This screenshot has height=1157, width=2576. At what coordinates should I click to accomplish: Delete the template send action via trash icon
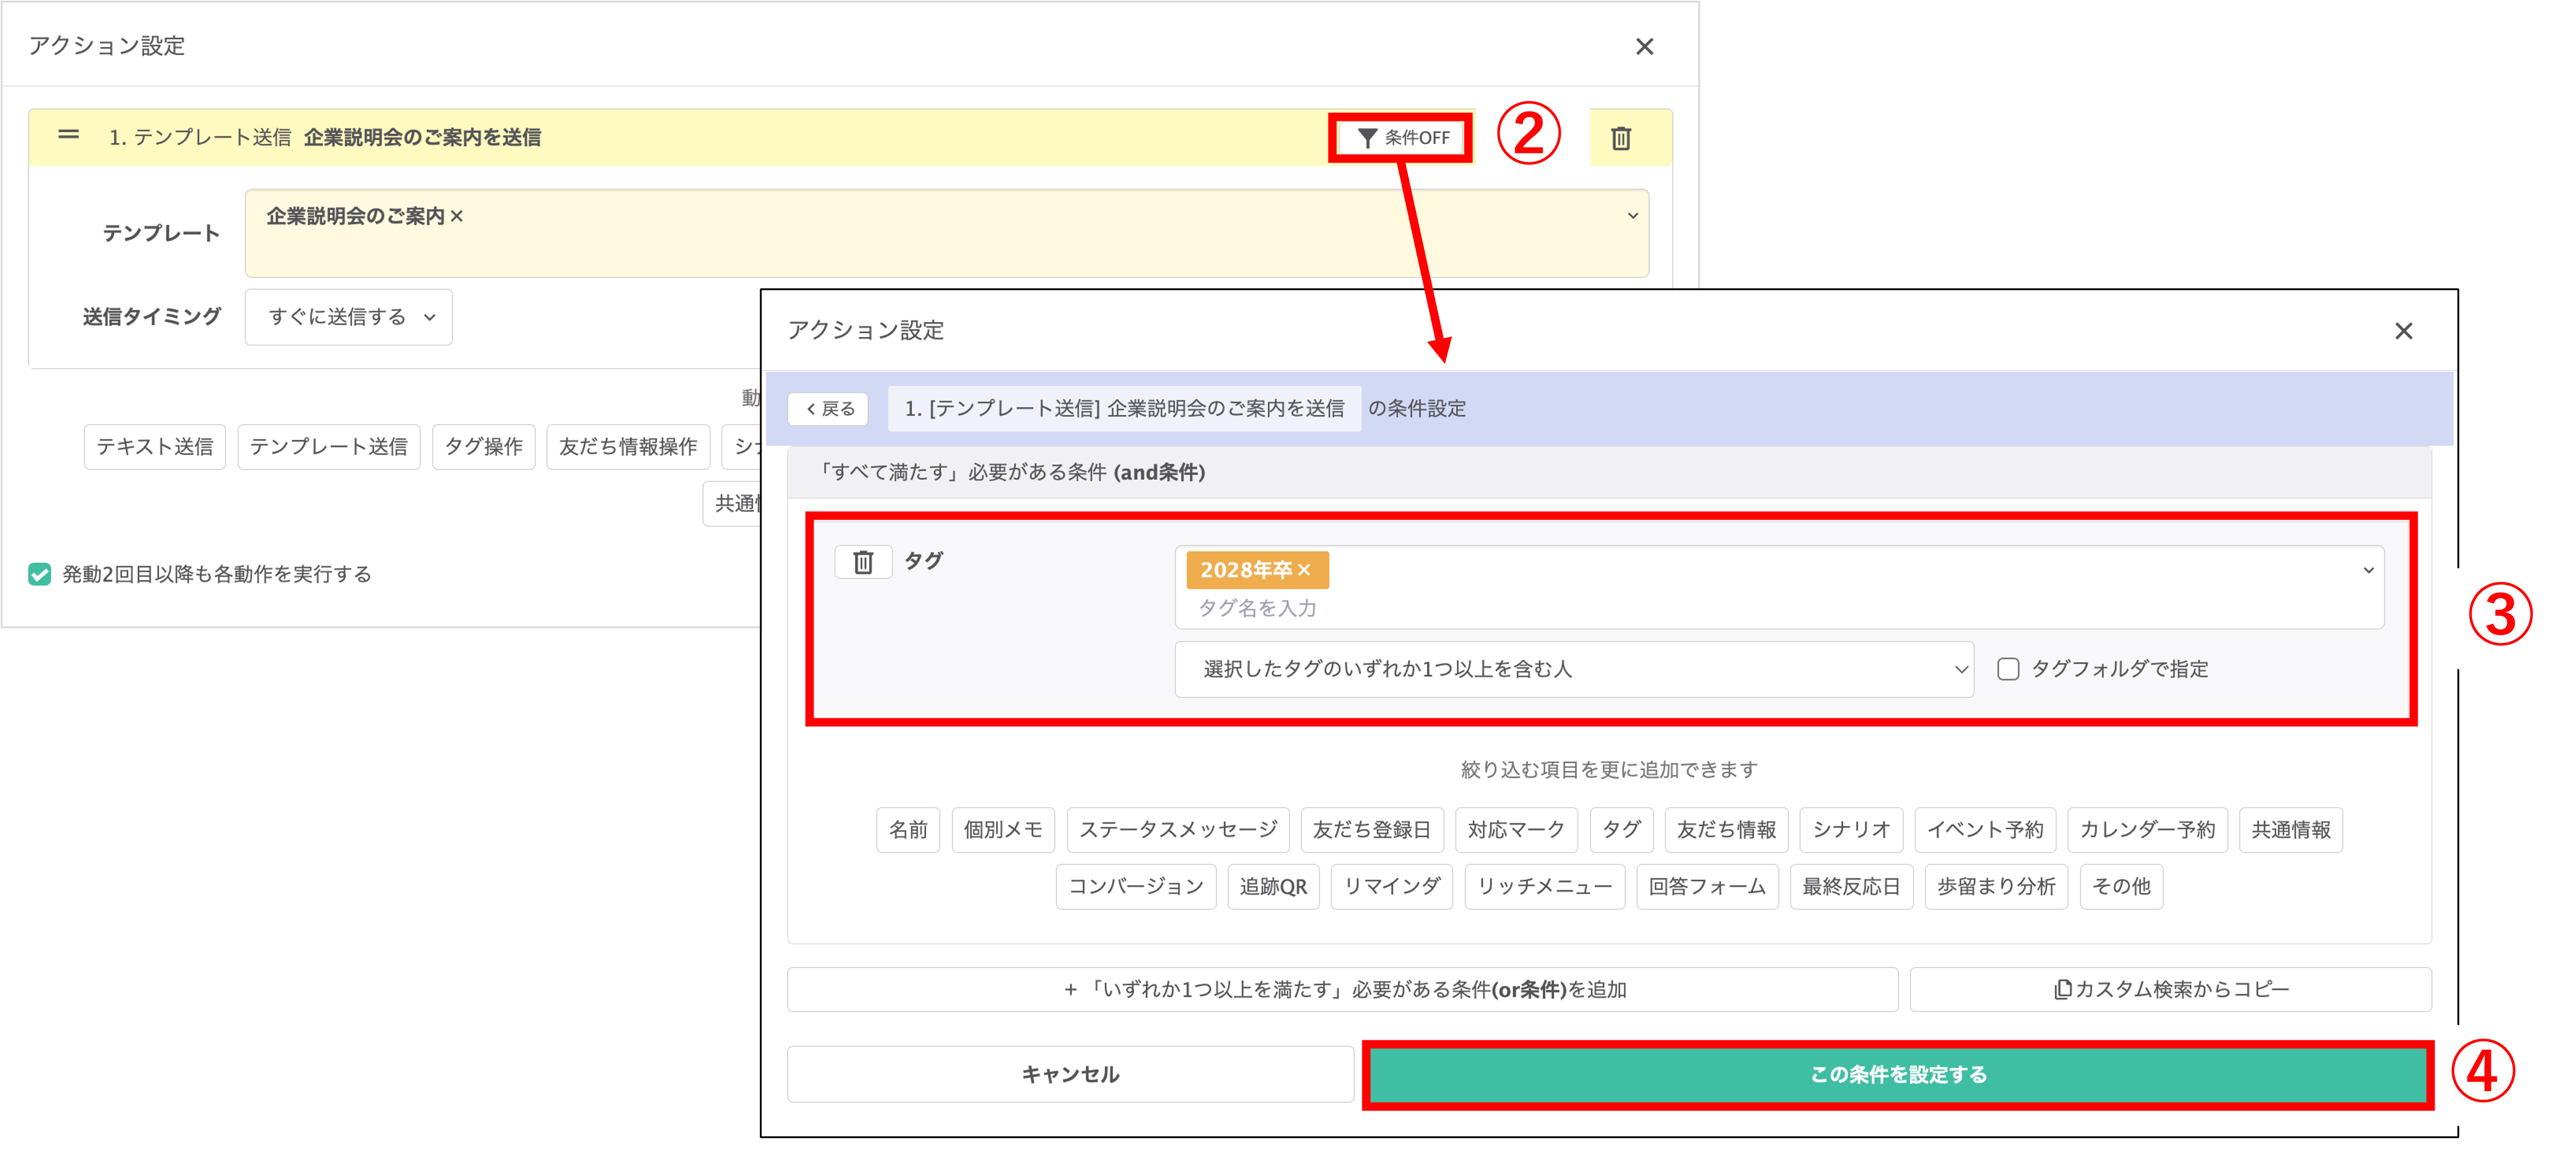pyautogui.click(x=1620, y=138)
